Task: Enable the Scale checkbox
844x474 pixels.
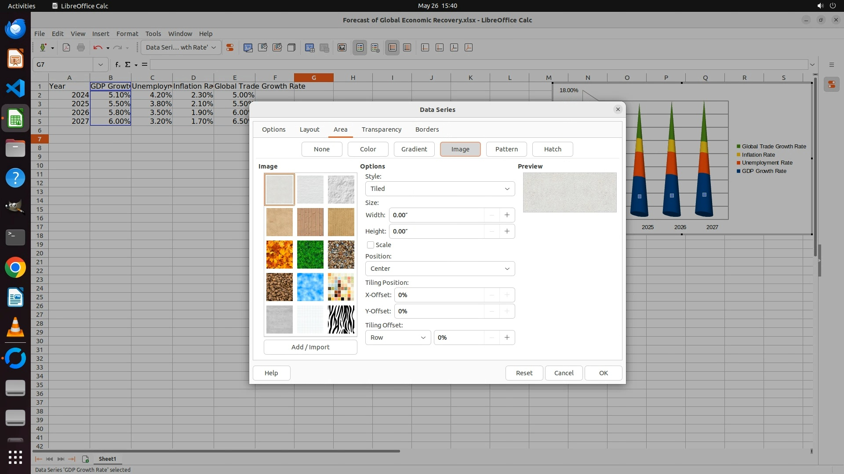Action: (x=371, y=245)
